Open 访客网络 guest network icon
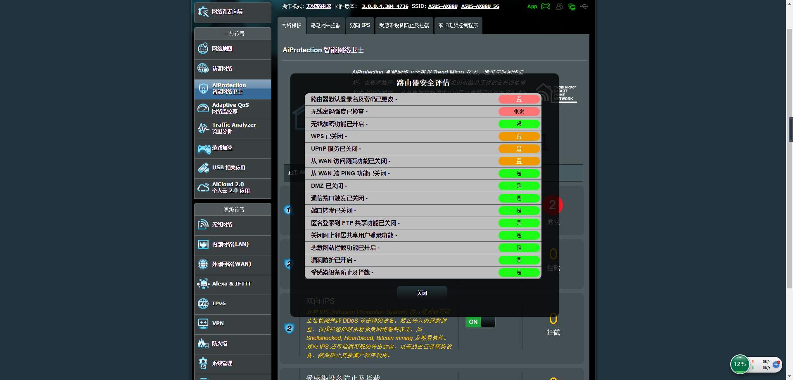This screenshot has width=793, height=380. (203, 68)
